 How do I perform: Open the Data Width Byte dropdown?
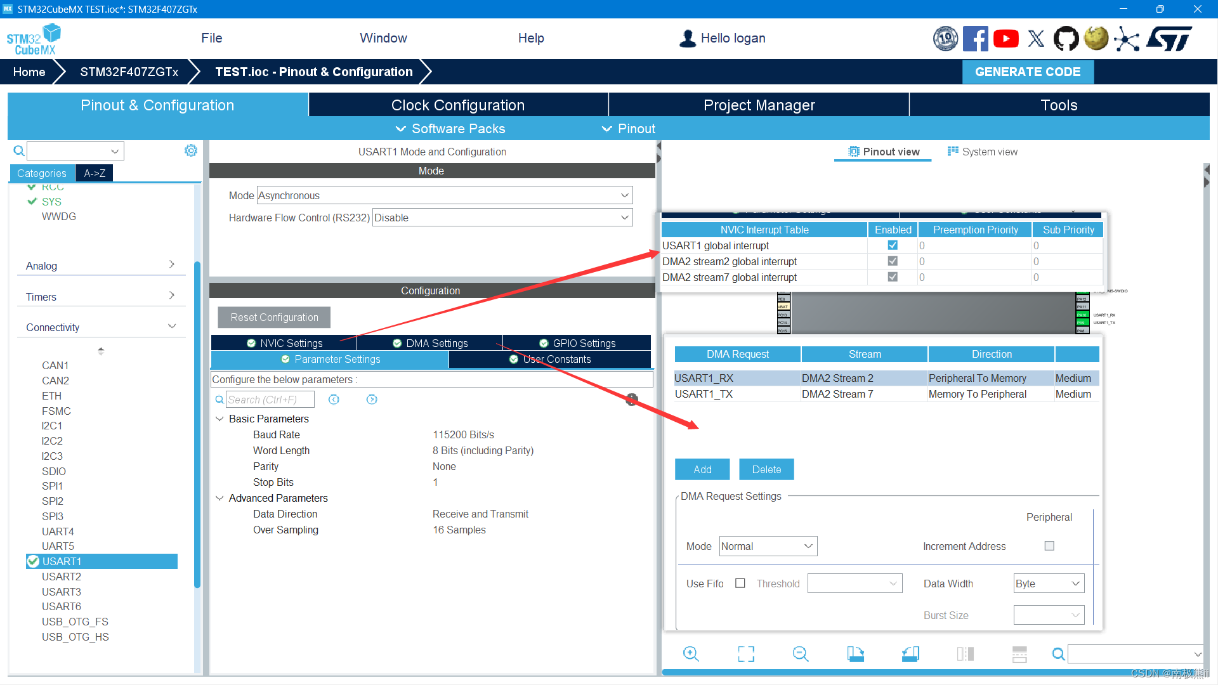1048,584
